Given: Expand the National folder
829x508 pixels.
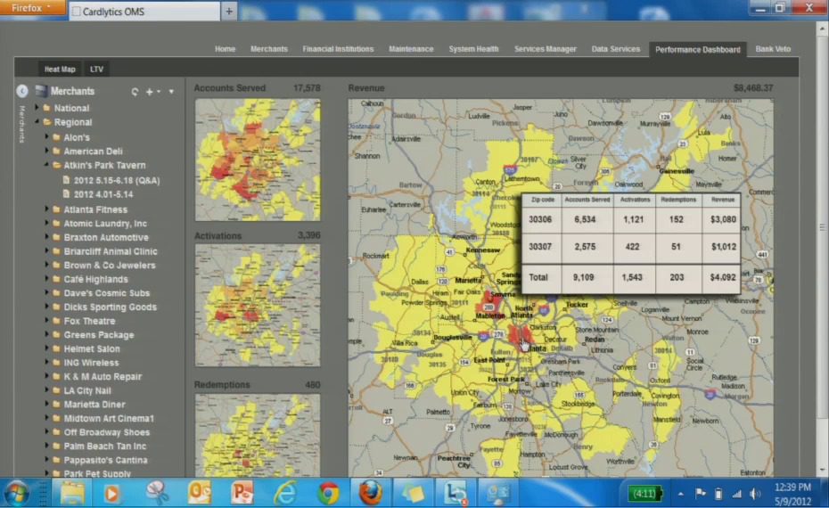Looking at the screenshot, I should [x=37, y=107].
